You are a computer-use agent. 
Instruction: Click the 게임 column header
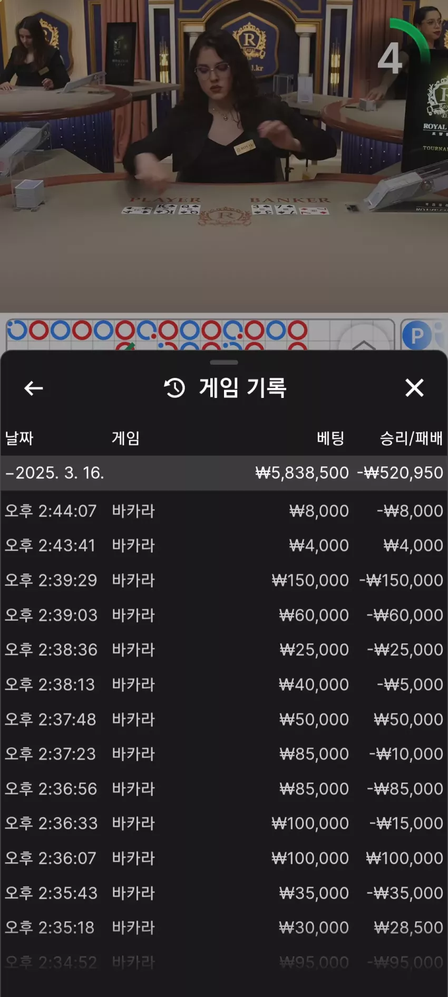click(125, 438)
